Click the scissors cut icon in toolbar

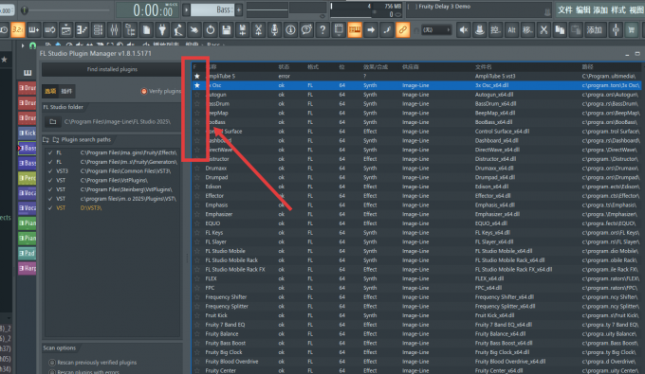544,30
